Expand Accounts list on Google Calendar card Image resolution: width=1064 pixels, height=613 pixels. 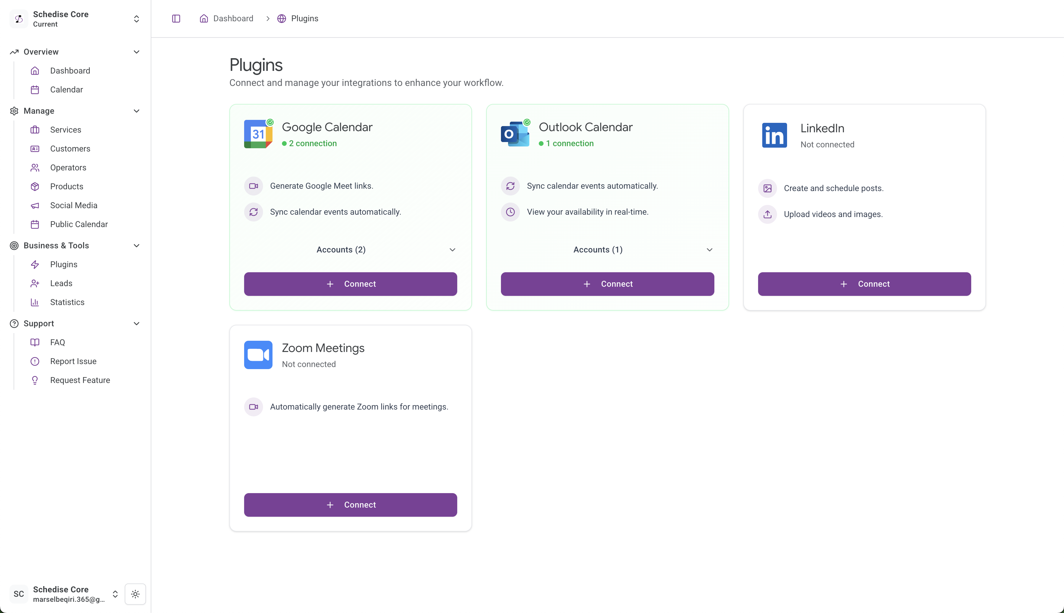(x=452, y=249)
